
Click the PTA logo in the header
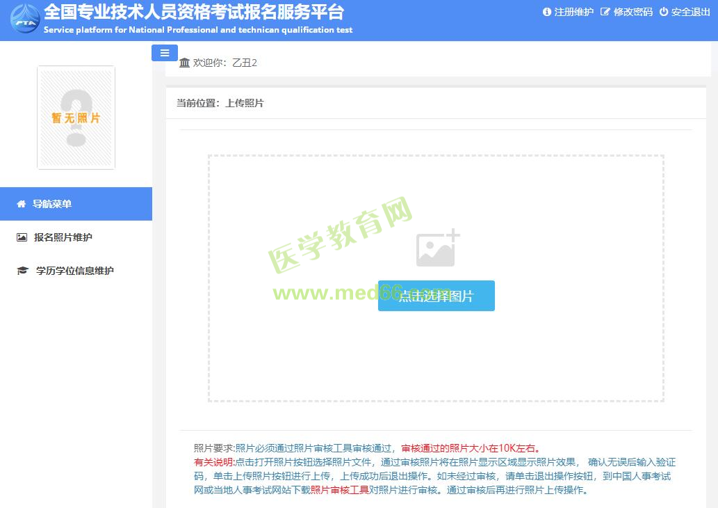click(25, 19)
